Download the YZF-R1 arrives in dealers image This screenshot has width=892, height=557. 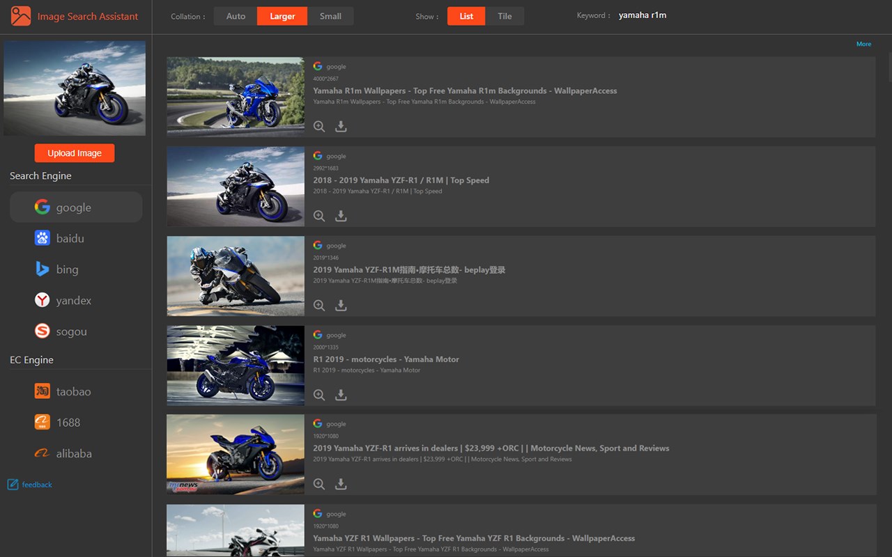coord(341,484)
